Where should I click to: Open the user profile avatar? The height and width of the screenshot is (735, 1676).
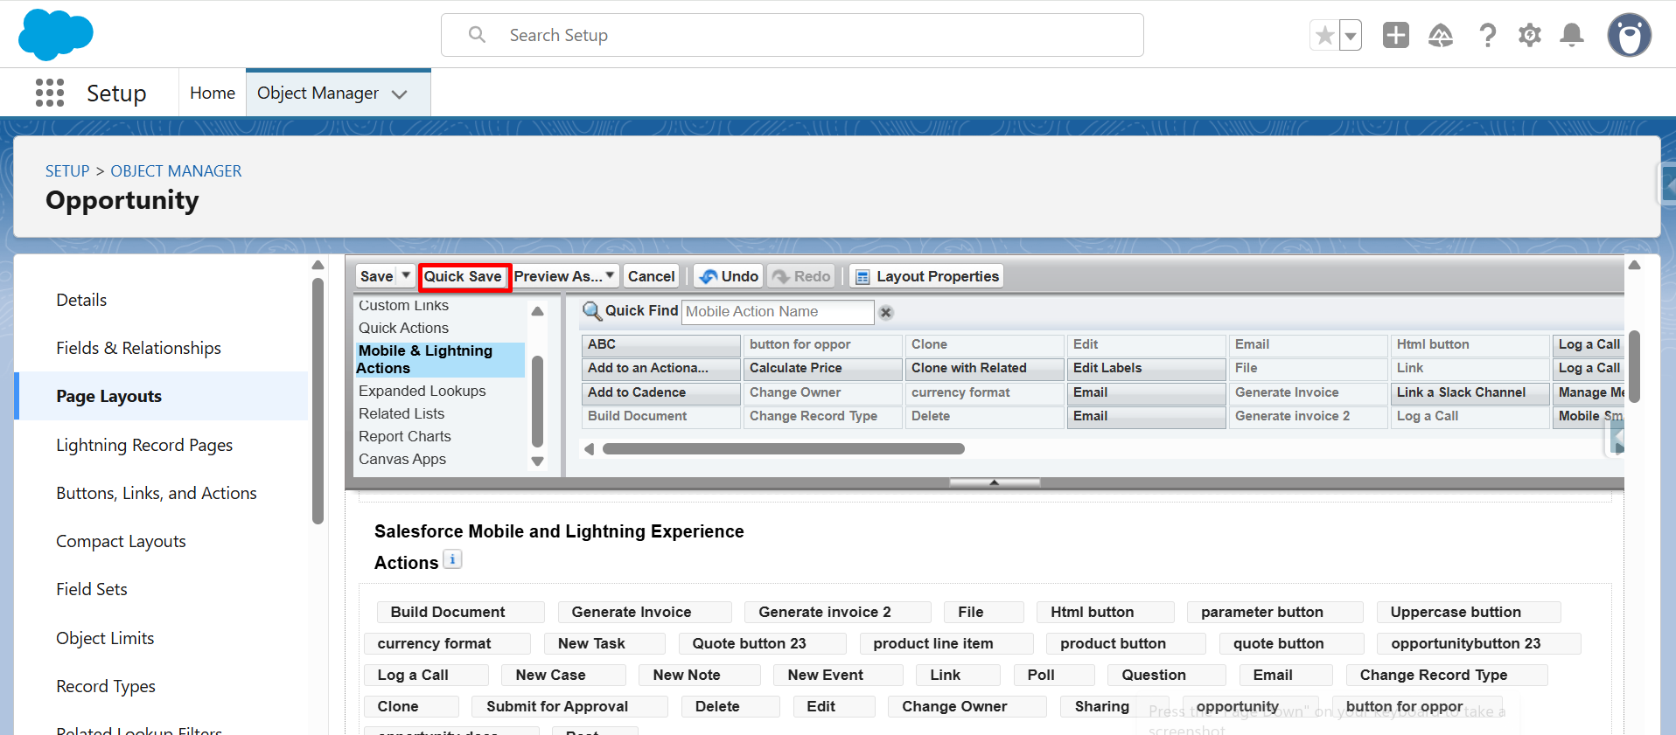(1629, 36)
